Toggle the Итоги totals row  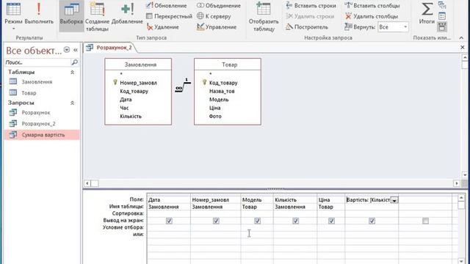tap(427, 13)
